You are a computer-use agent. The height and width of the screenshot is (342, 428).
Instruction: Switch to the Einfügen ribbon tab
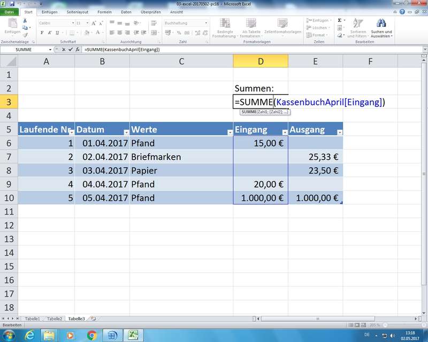[x=49, y=12]
